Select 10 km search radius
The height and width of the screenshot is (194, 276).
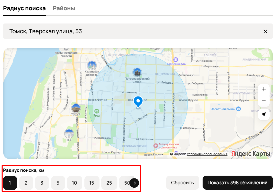(x=74, y=183)
